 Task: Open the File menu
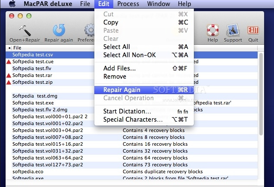(85, 4)
